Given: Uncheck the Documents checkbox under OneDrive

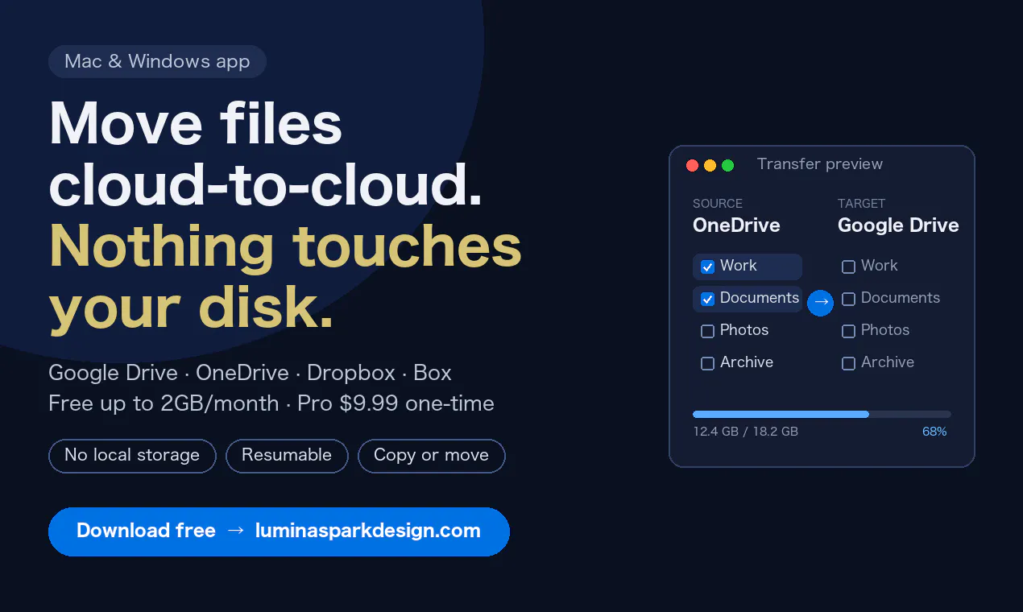Looking at the screenshot, I should coord(707,299).
